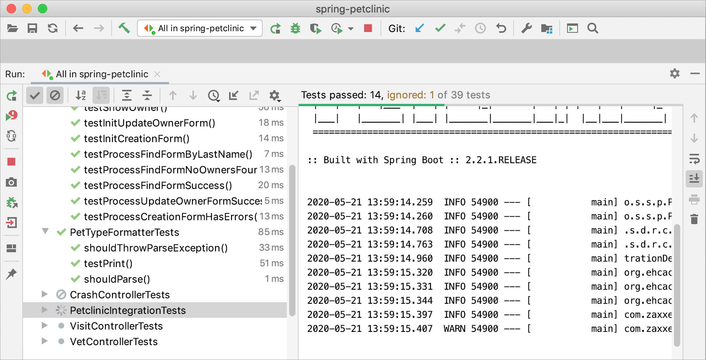This screenshot has width=706, height=360.
Task: Click the Run Anything window icon
Action: [572, 28]
